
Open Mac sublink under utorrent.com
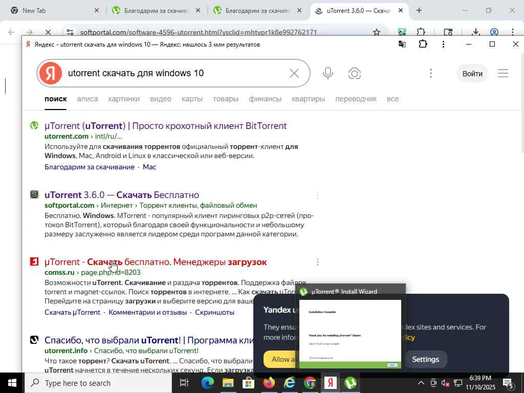(x=149, y=167)
